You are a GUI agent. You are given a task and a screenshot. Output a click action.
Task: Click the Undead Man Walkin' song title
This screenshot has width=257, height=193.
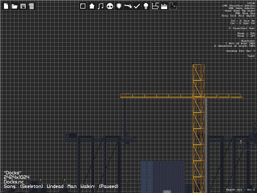(71, 186)
